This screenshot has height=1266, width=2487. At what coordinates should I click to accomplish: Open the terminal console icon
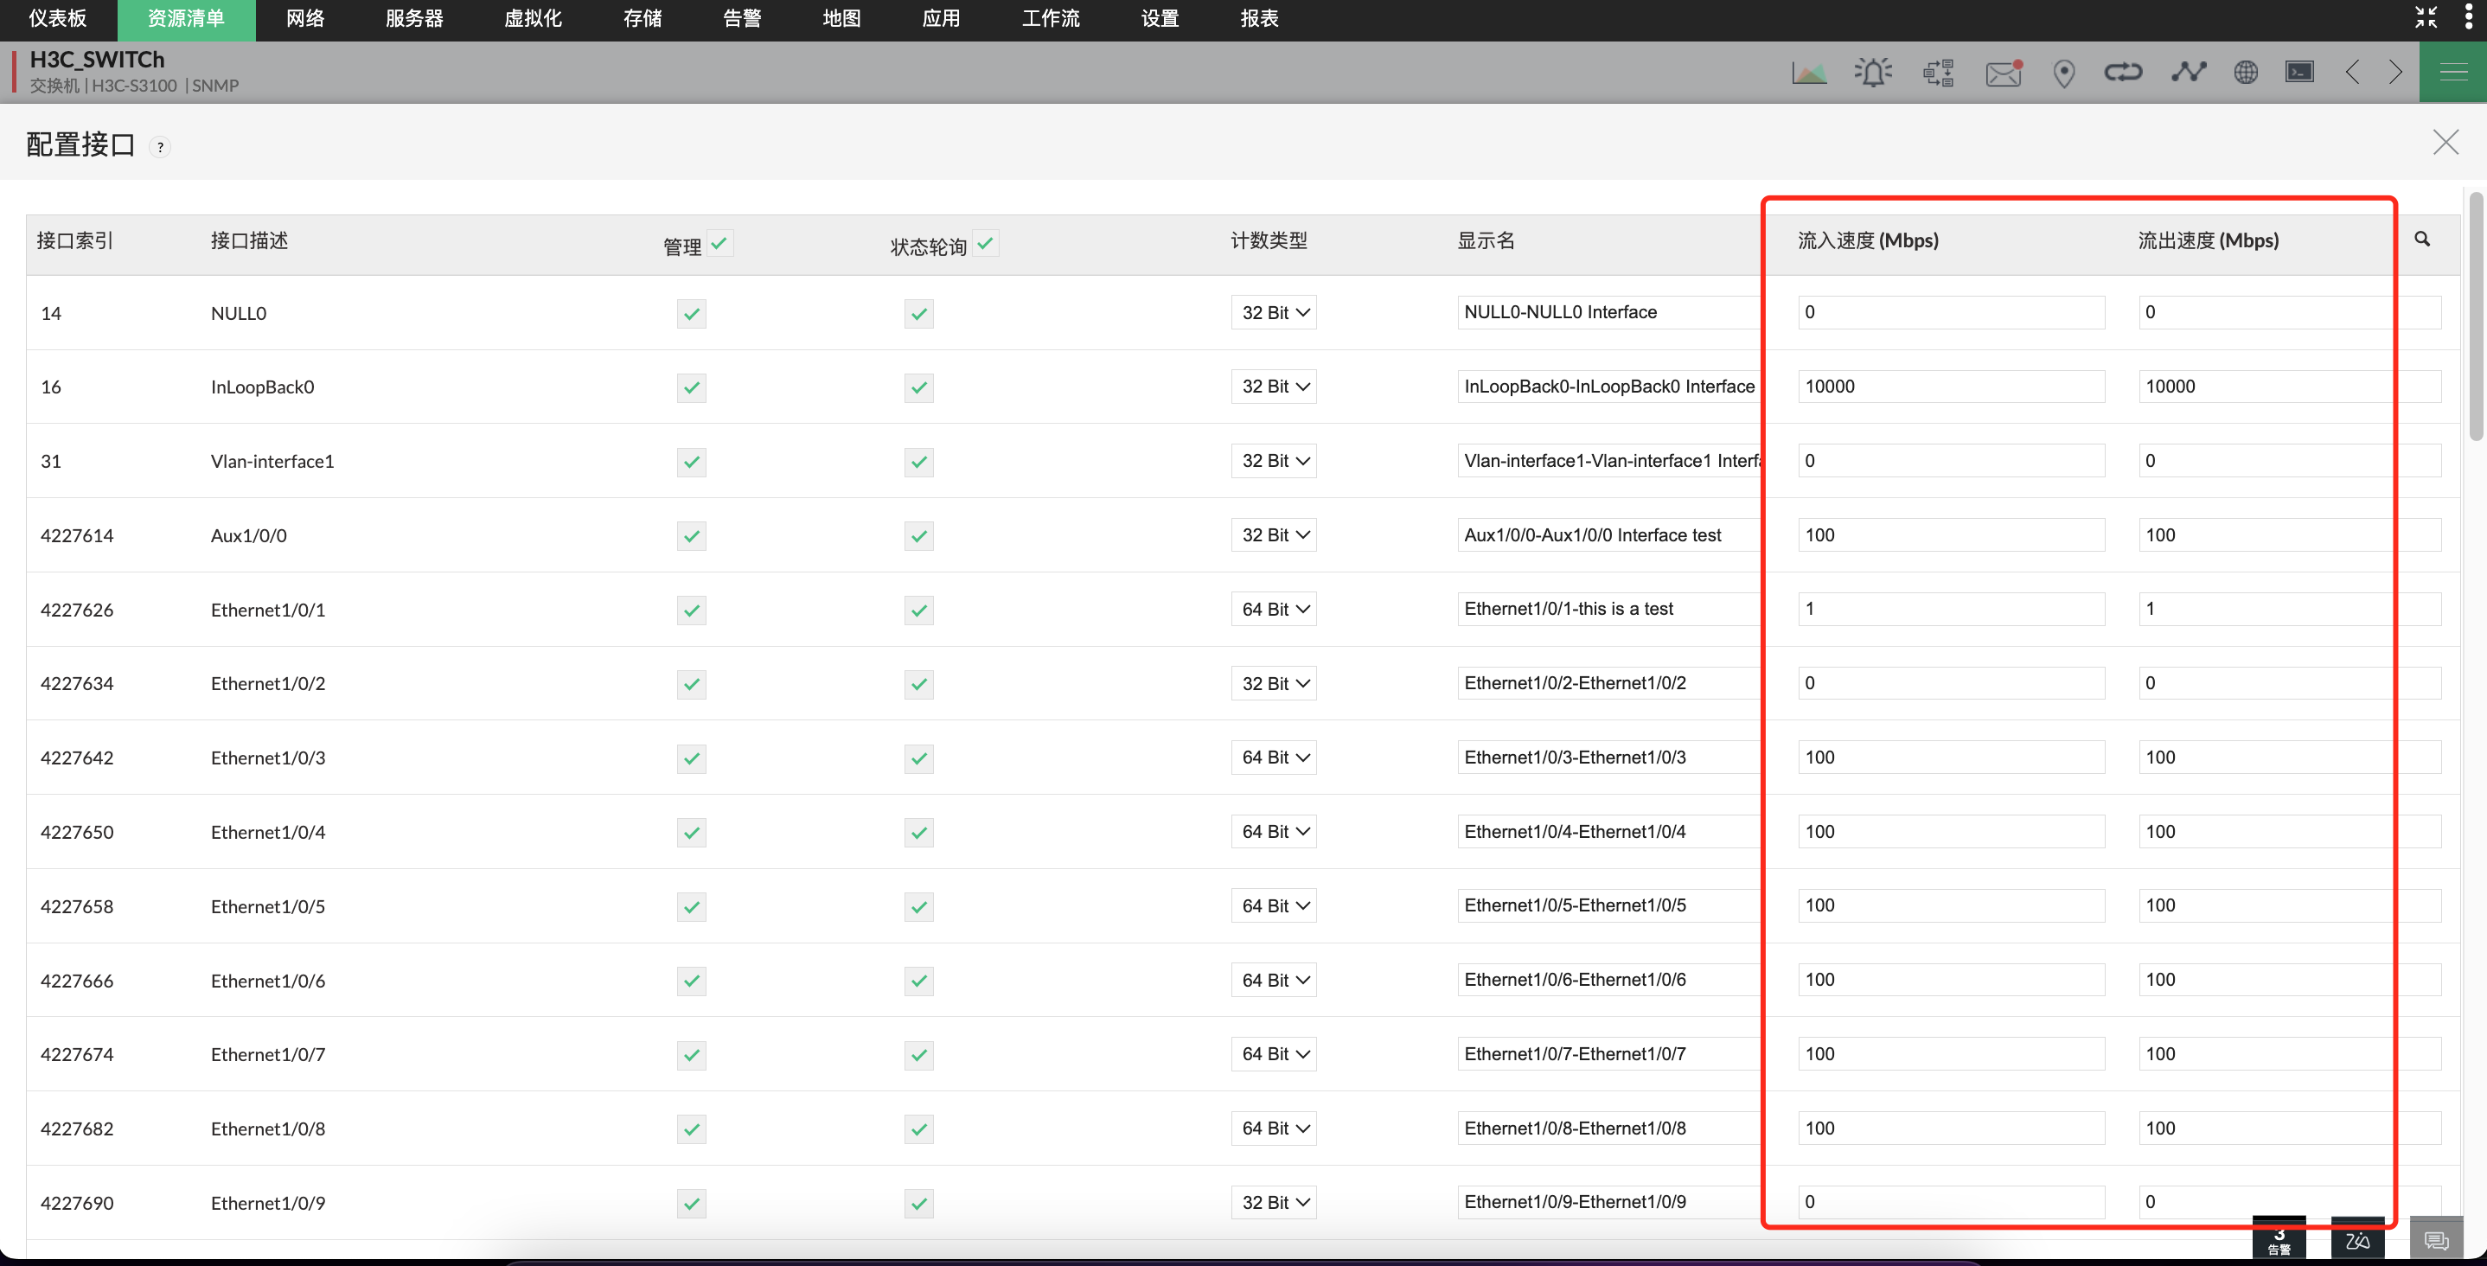(x=2298, y=73)
